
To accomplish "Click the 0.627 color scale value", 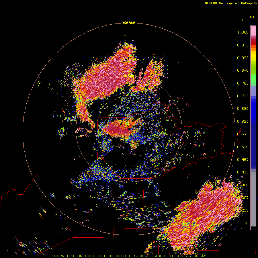I will pyautogui.click(x=243, y=122).
